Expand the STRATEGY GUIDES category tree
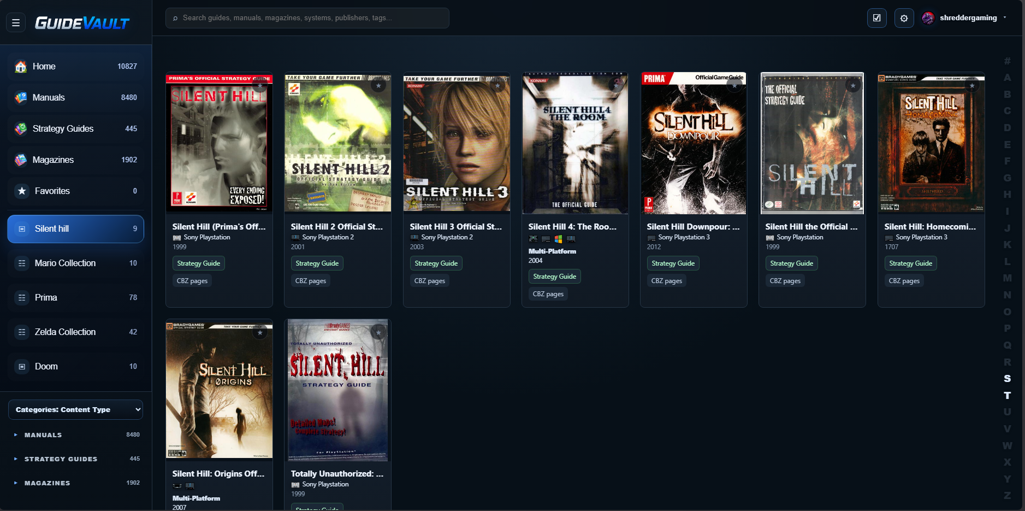The height and width of the screenshot is (511, 1025). point(16,459)
